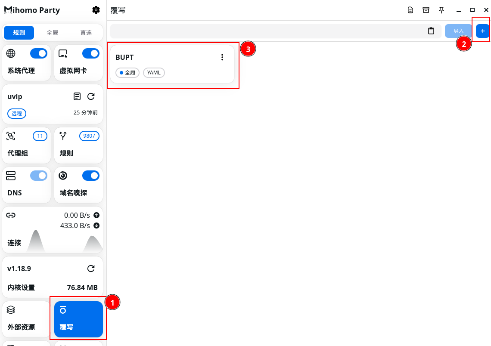Toggle the 虚拟网卡 switch

point(91,53)
